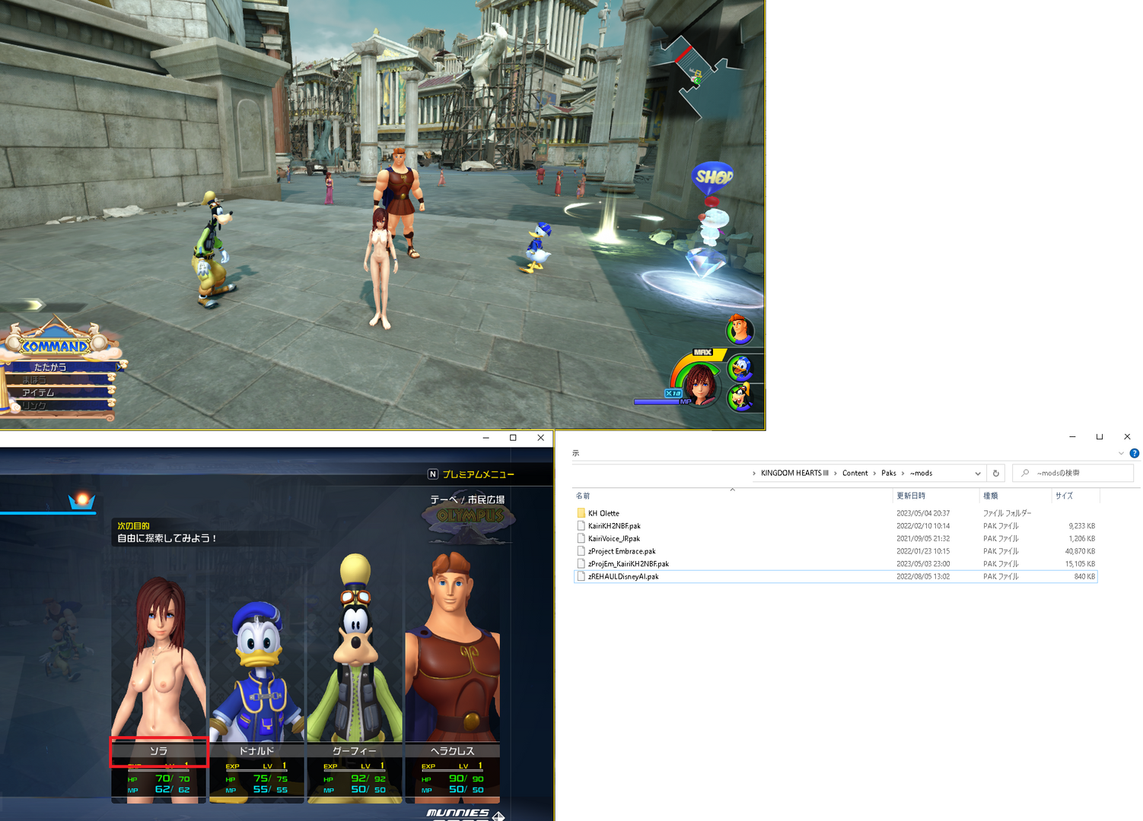Expand the Explorer ribbon with the chevron
The height and width of the screenshot is (821, 1143).
(x=1121, y=453)
